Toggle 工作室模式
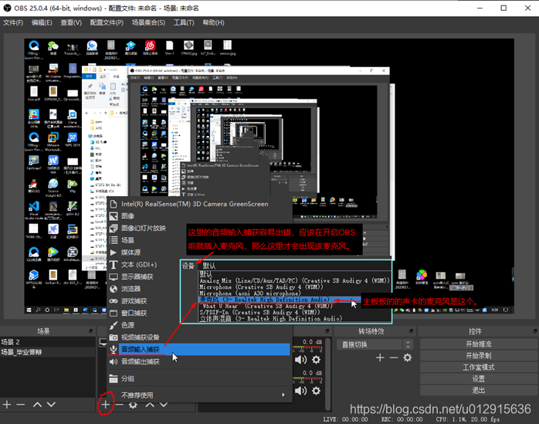The image size is (539, 424). [x=479, y=368]
